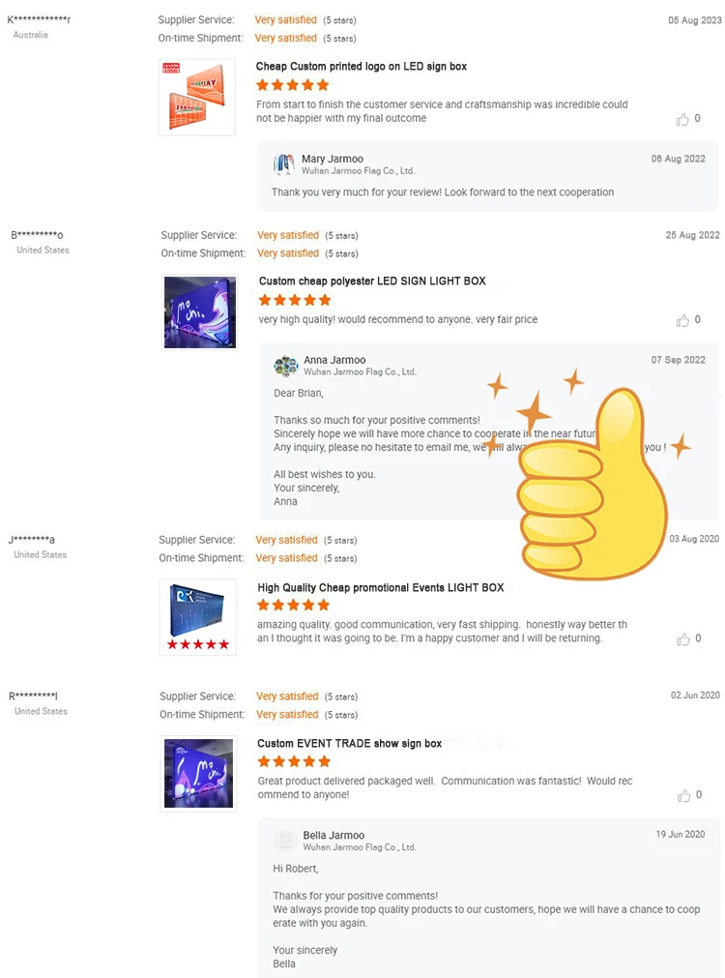Open 'Cheap Custom printed logo on LED sign box'
The image size is (725, 978).
pyautogui.click(x=361, y=66)
